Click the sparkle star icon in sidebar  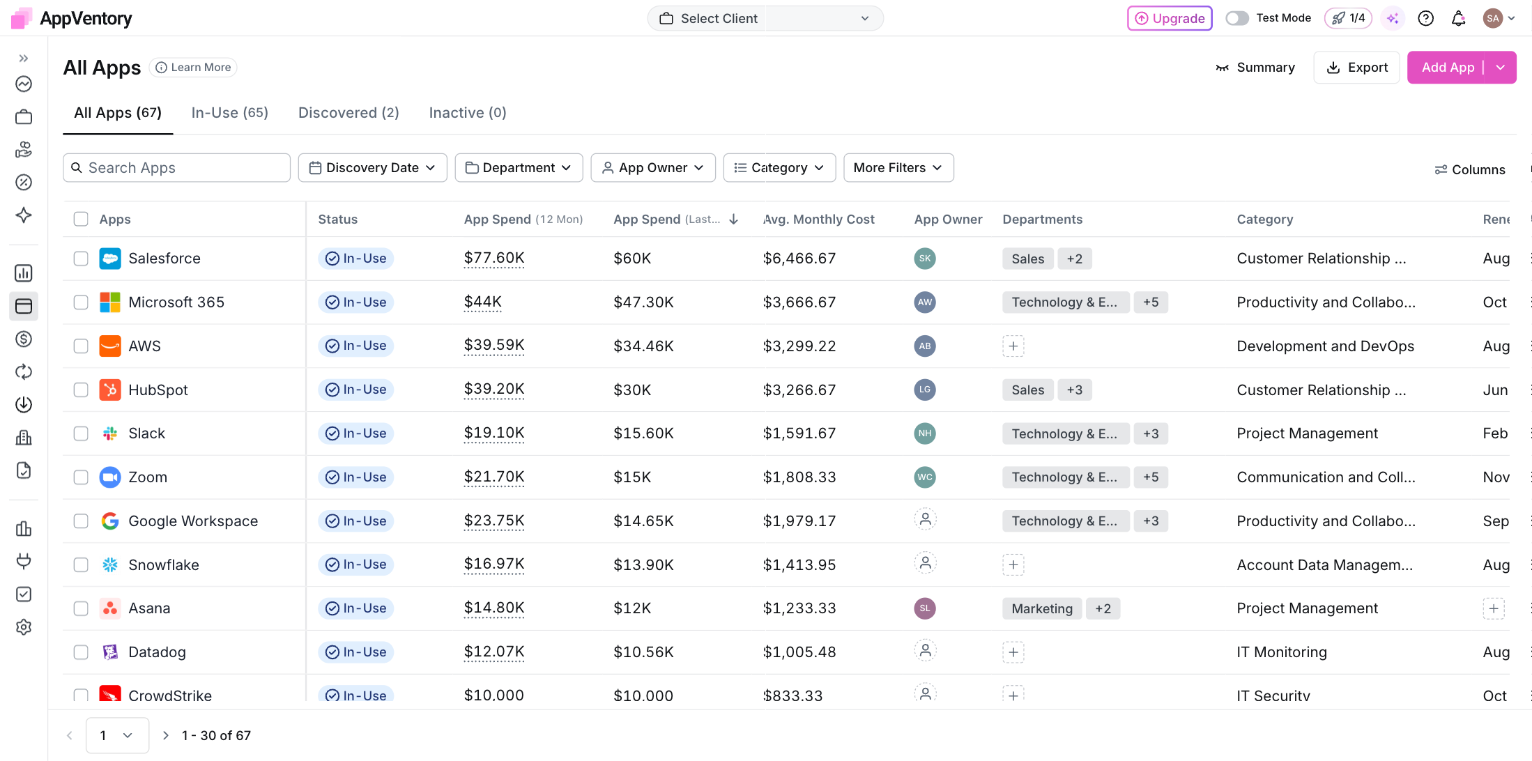(24, 215)
